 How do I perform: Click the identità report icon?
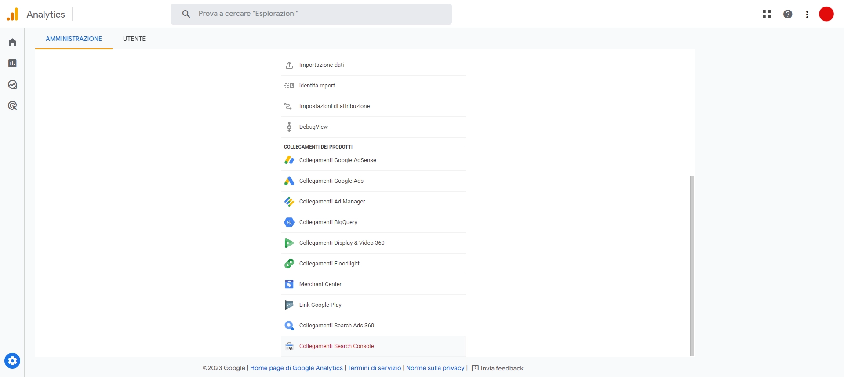(x=289, y=86)
